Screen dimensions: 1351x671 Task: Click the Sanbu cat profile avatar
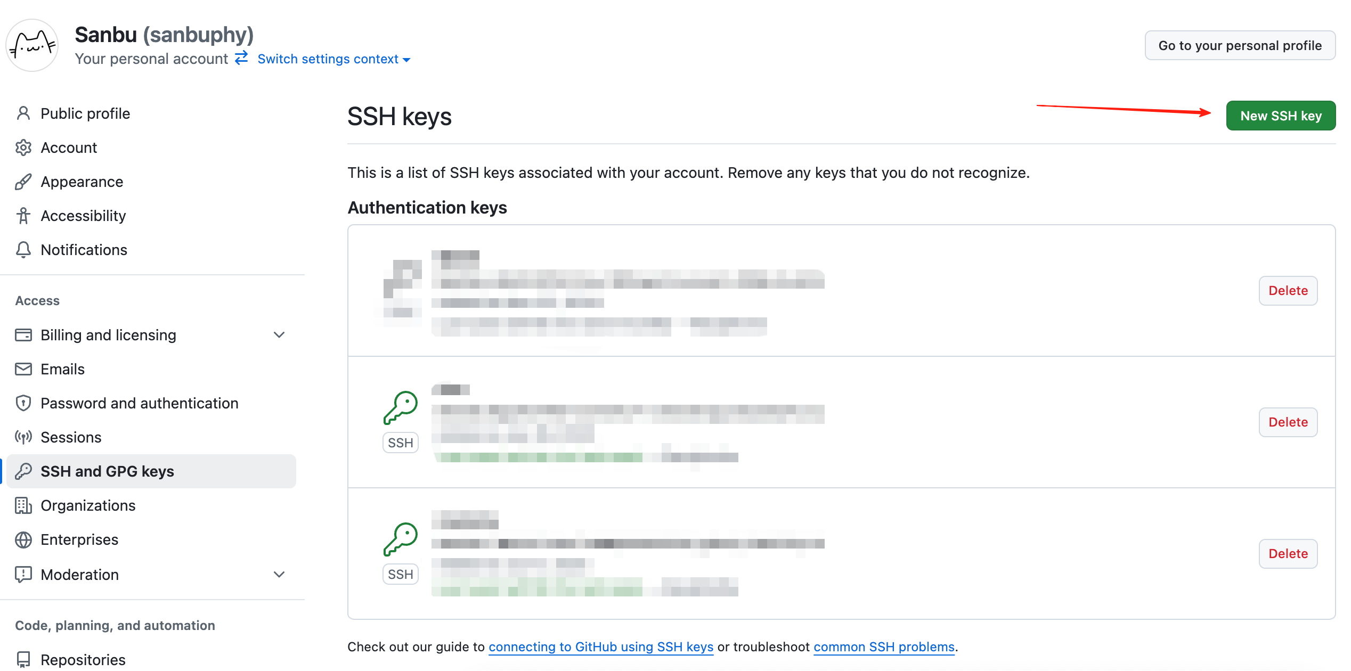coord(32,46)
